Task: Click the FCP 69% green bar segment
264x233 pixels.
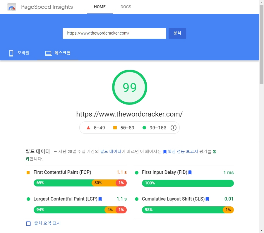Action: (63, 183)
